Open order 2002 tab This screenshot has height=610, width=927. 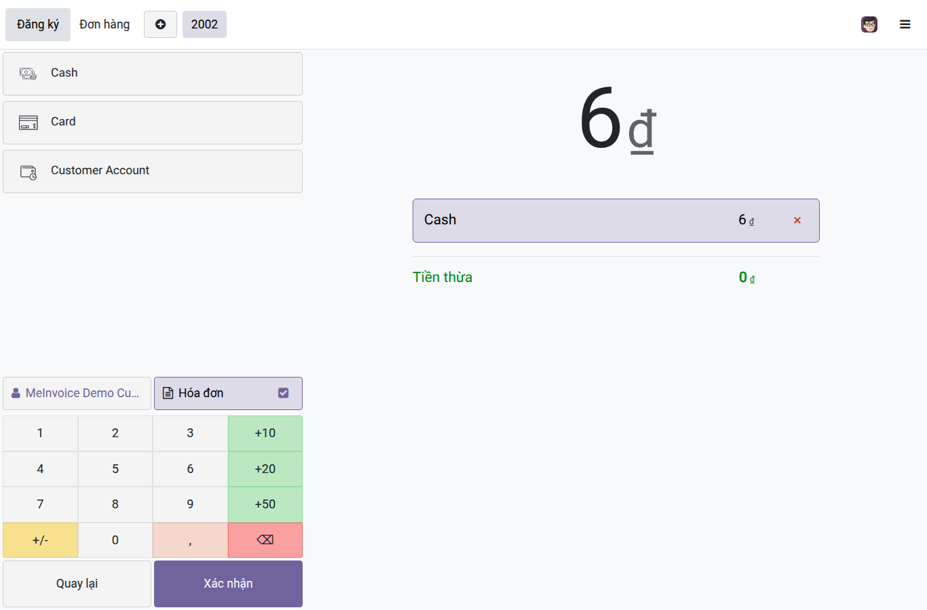(204, 24)
